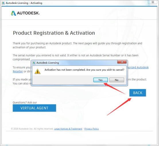Click the Product Registration & Activation heading
The image size is (159, 146).
click(x=54, y=33)
